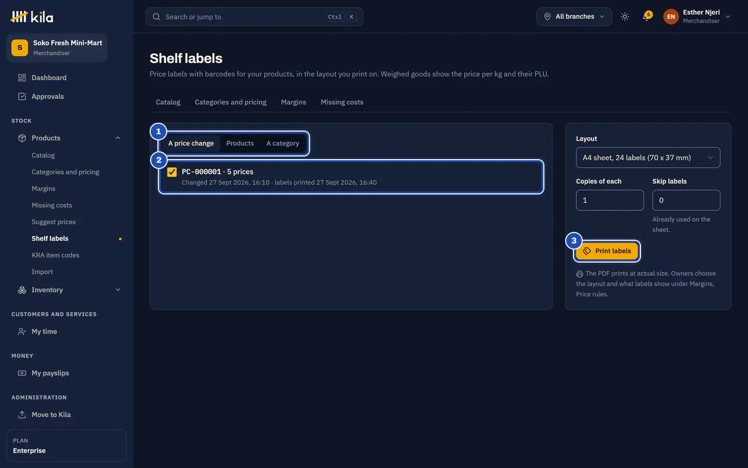The height and width of the screenshot is (468, 748).
Task: Open Suggest prices in the sidebar
Action: (54, 222)
